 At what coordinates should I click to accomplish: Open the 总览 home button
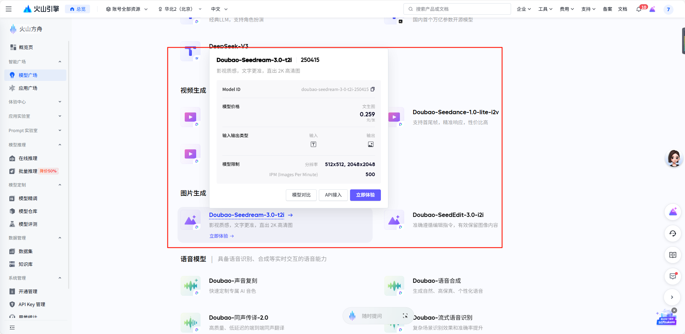click(77, 9)
